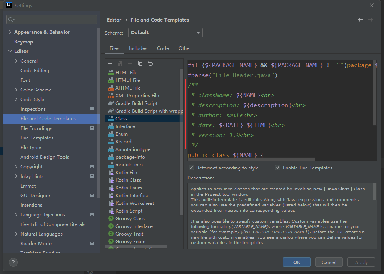The width and height of the screenshot is (384, 274).
Task: Click the Inspections project-level settings icon
Action: tap(92, 109)
